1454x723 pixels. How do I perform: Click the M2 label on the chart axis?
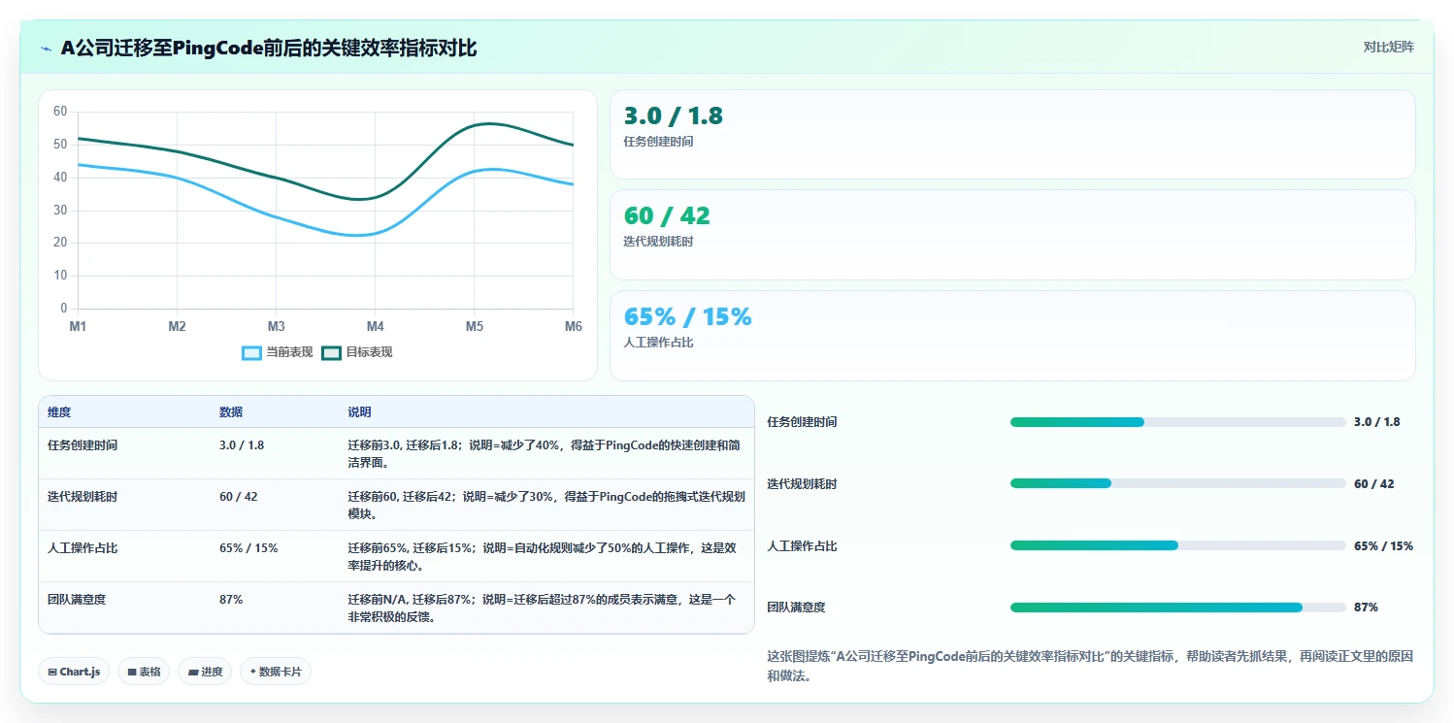pos(177,326)
